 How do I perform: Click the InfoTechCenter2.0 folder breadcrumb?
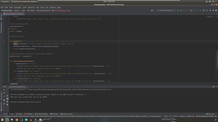click(43, 11)
